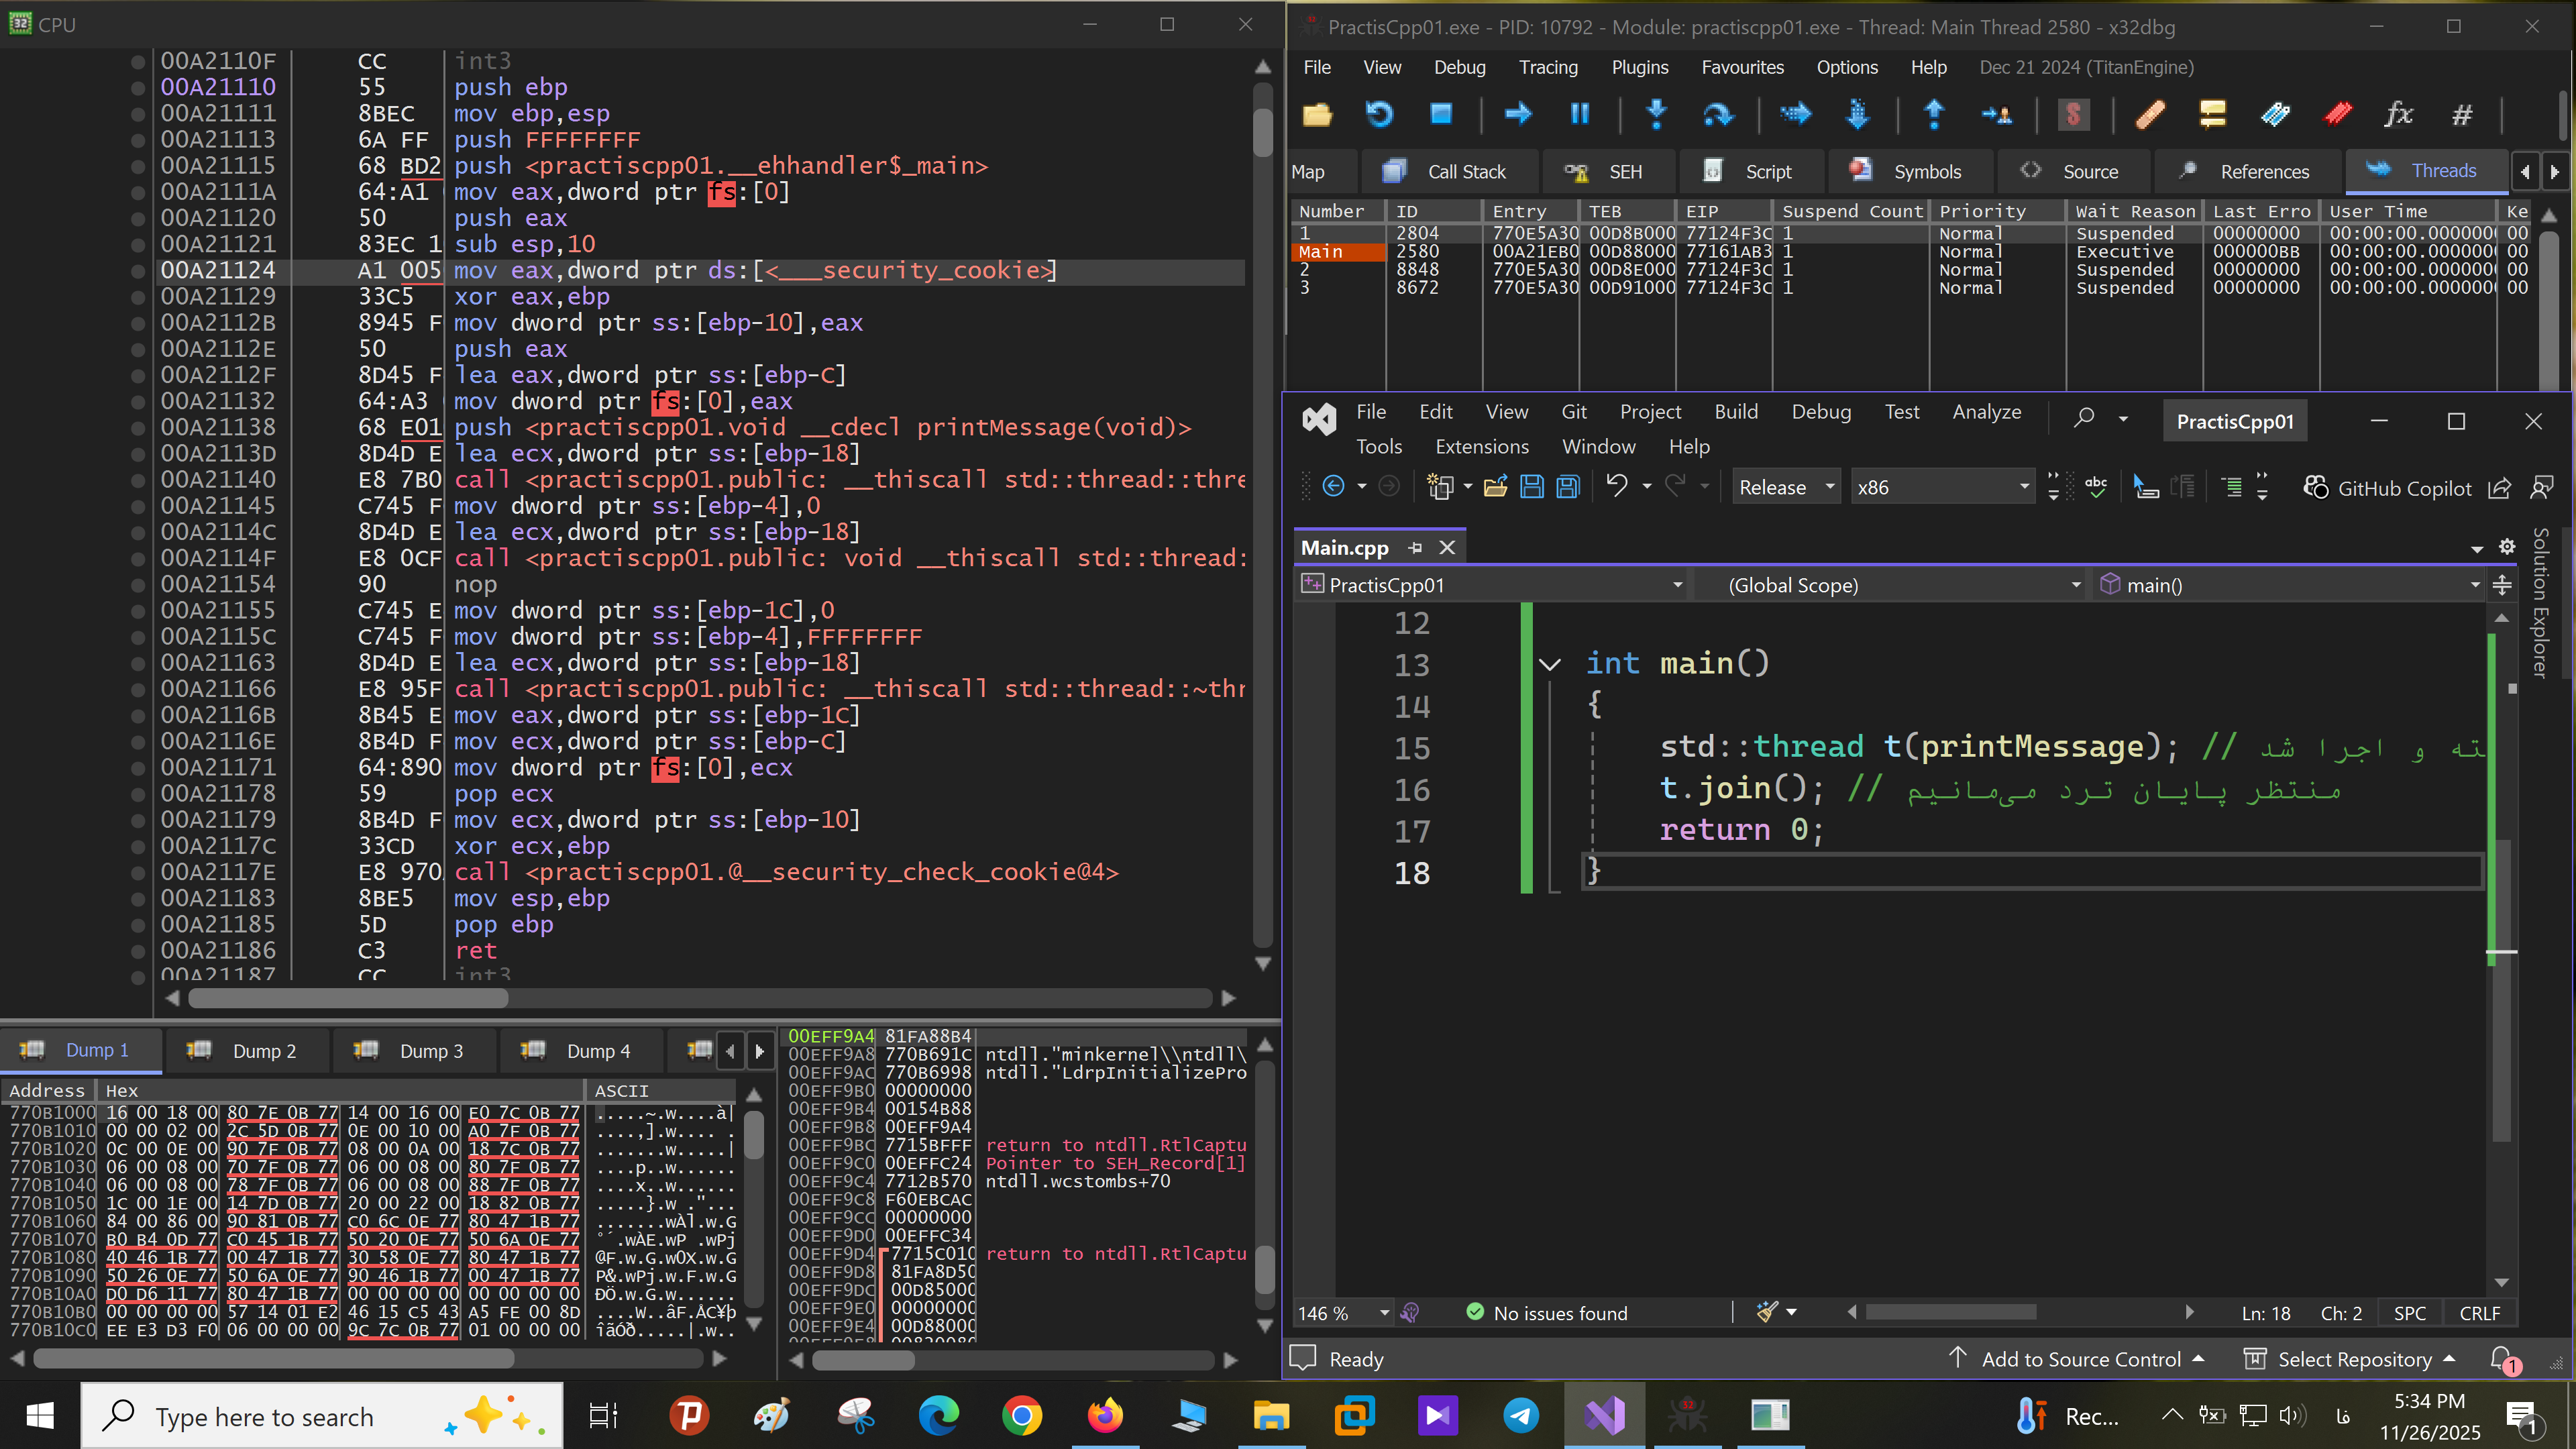This screenshot has height=1449, width=2576.
Task: Open the Patches bandage icon
Action: pos(2150,114)
